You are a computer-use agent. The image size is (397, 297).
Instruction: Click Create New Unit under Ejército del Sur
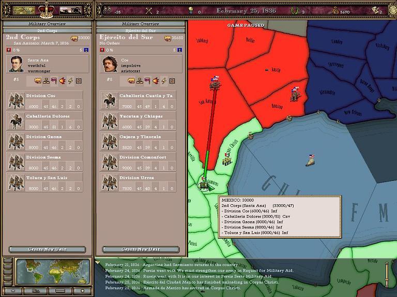[x=141, y=249]
